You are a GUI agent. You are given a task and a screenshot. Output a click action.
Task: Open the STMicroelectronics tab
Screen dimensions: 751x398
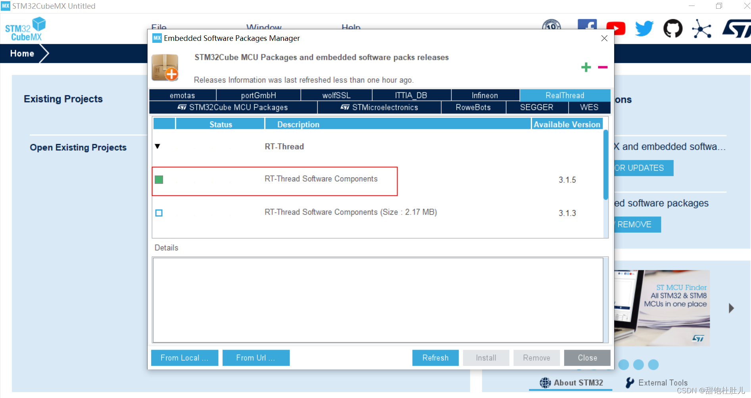pyautogui.click(x=379, y=107)
